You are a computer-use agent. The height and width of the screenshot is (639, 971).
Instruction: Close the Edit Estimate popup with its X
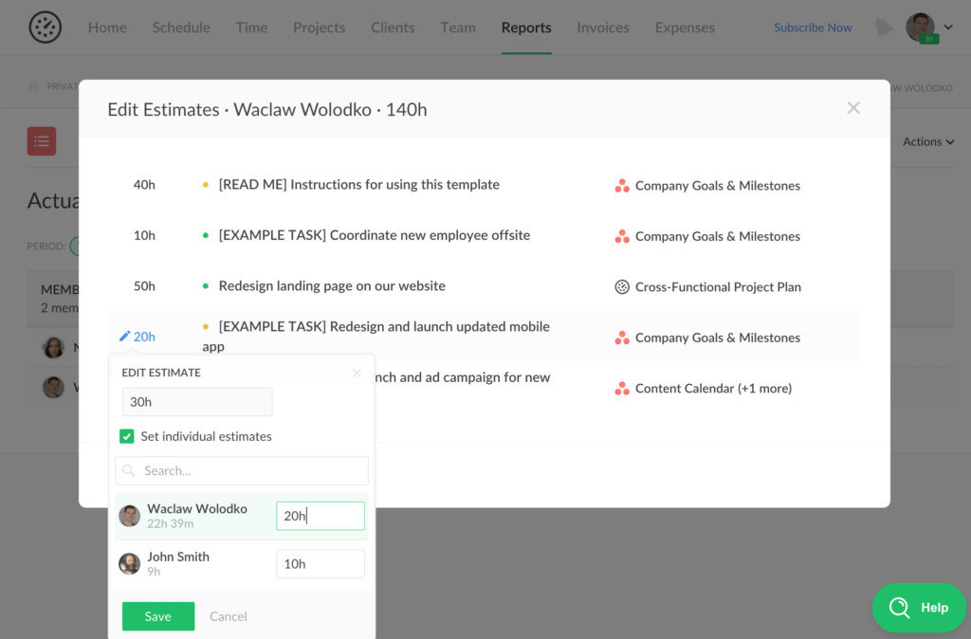click(x=357, y=372)
